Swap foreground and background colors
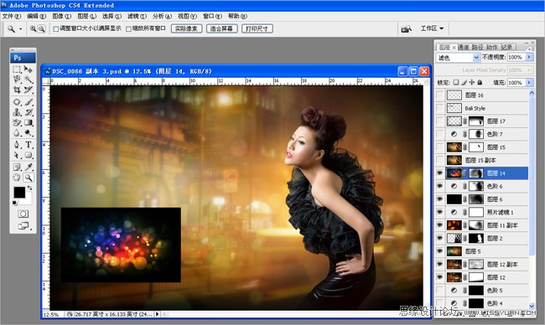The image size is (545, 325). 30,188
